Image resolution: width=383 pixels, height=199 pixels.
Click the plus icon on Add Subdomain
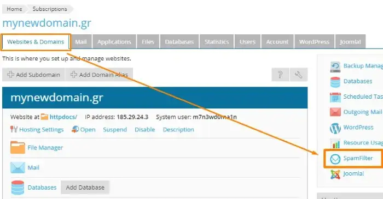(10, 74)
